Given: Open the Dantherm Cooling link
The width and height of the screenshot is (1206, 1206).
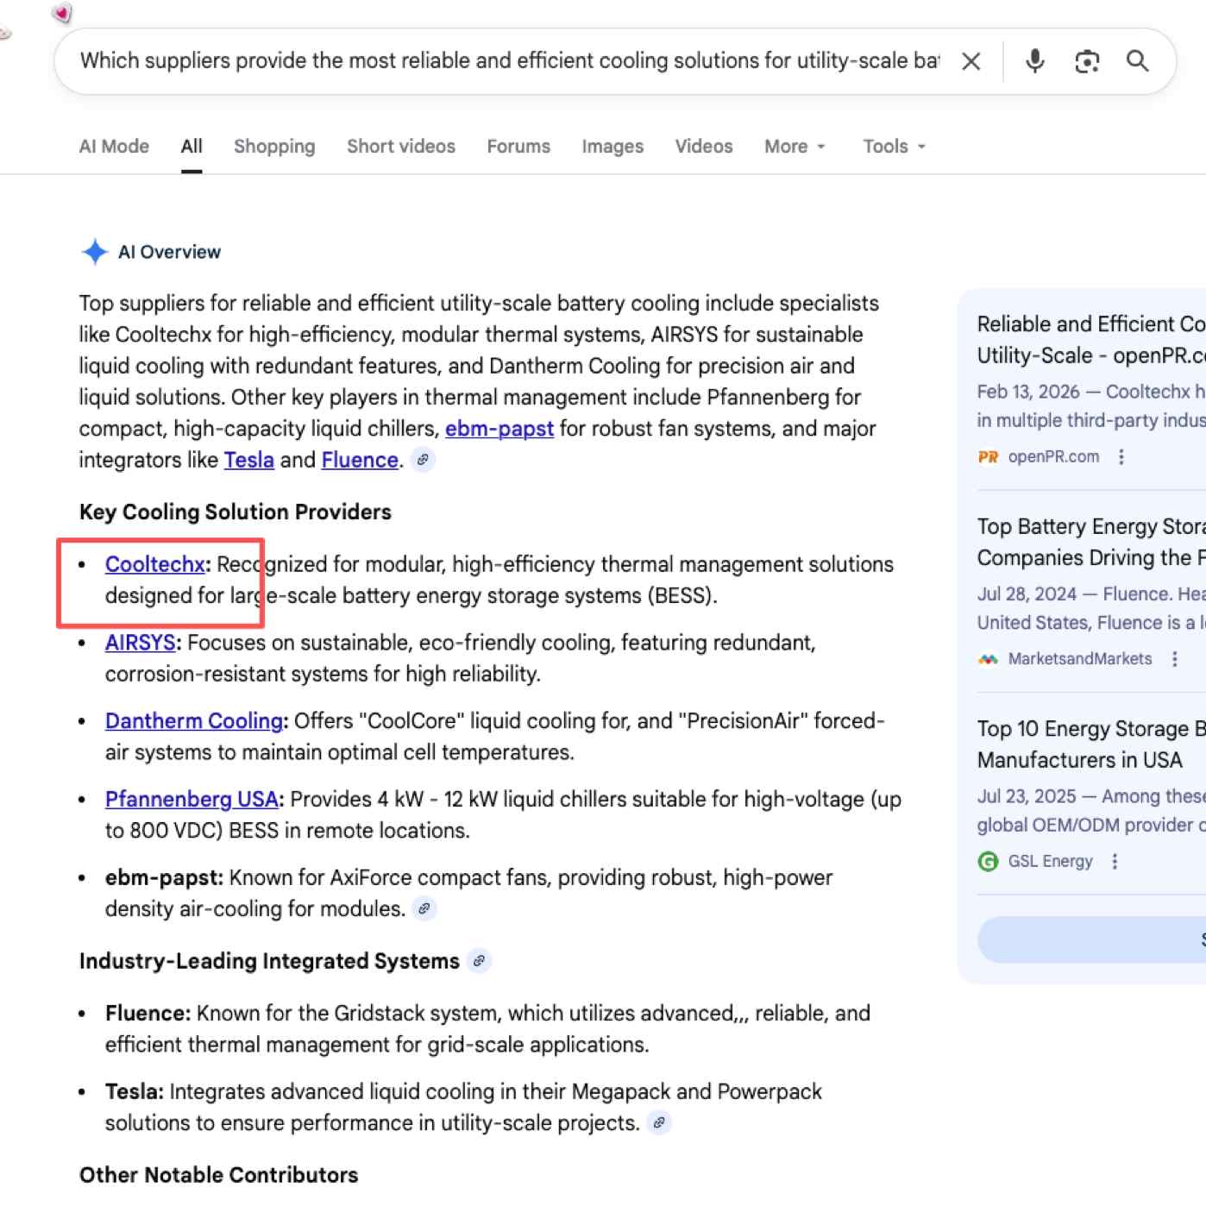Looking at the screenshot, I should click(194, 721).
